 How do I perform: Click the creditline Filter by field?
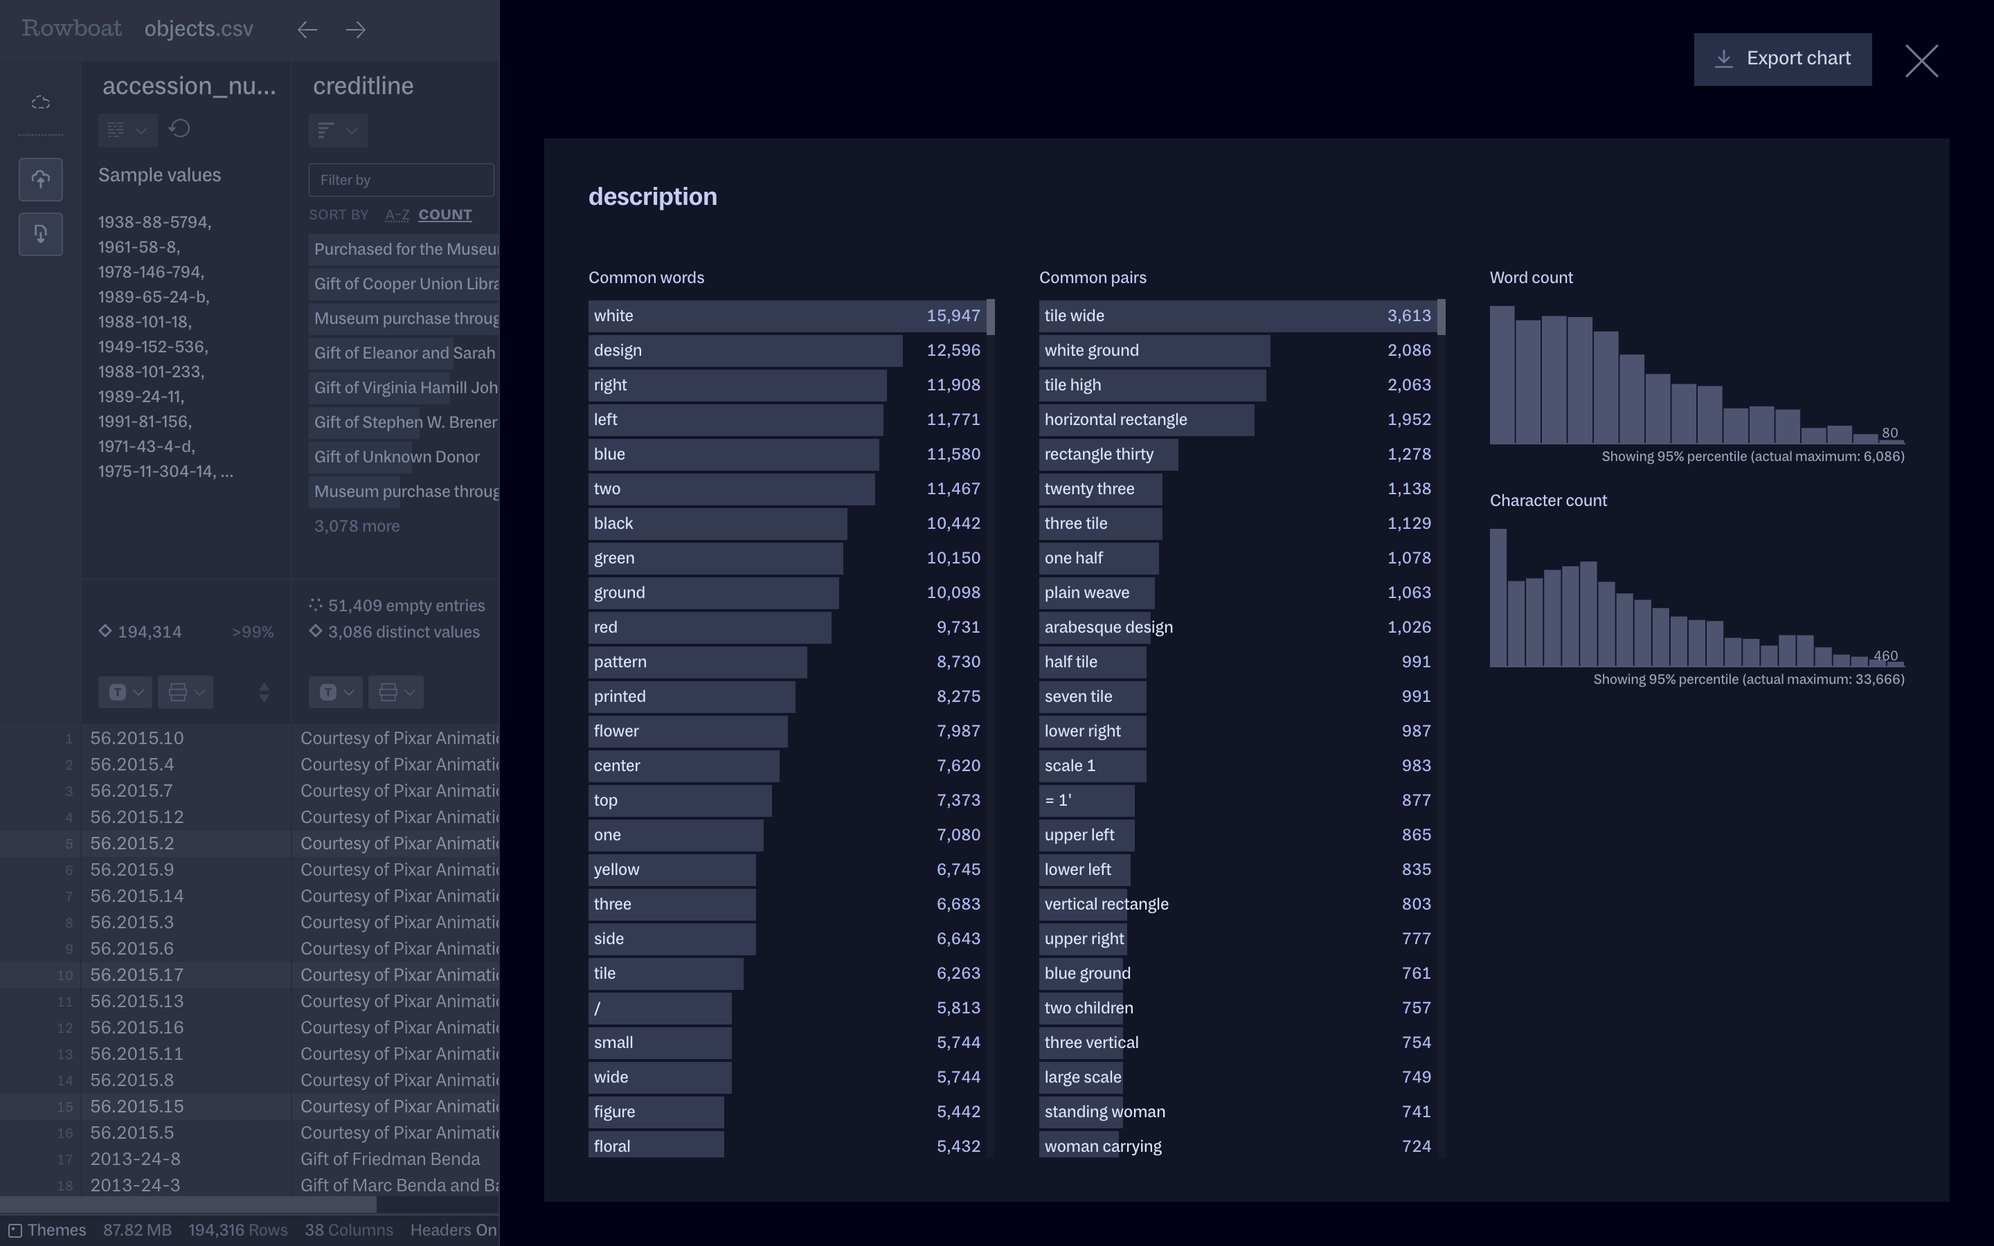pyautogui.click(x=402, y=180)
